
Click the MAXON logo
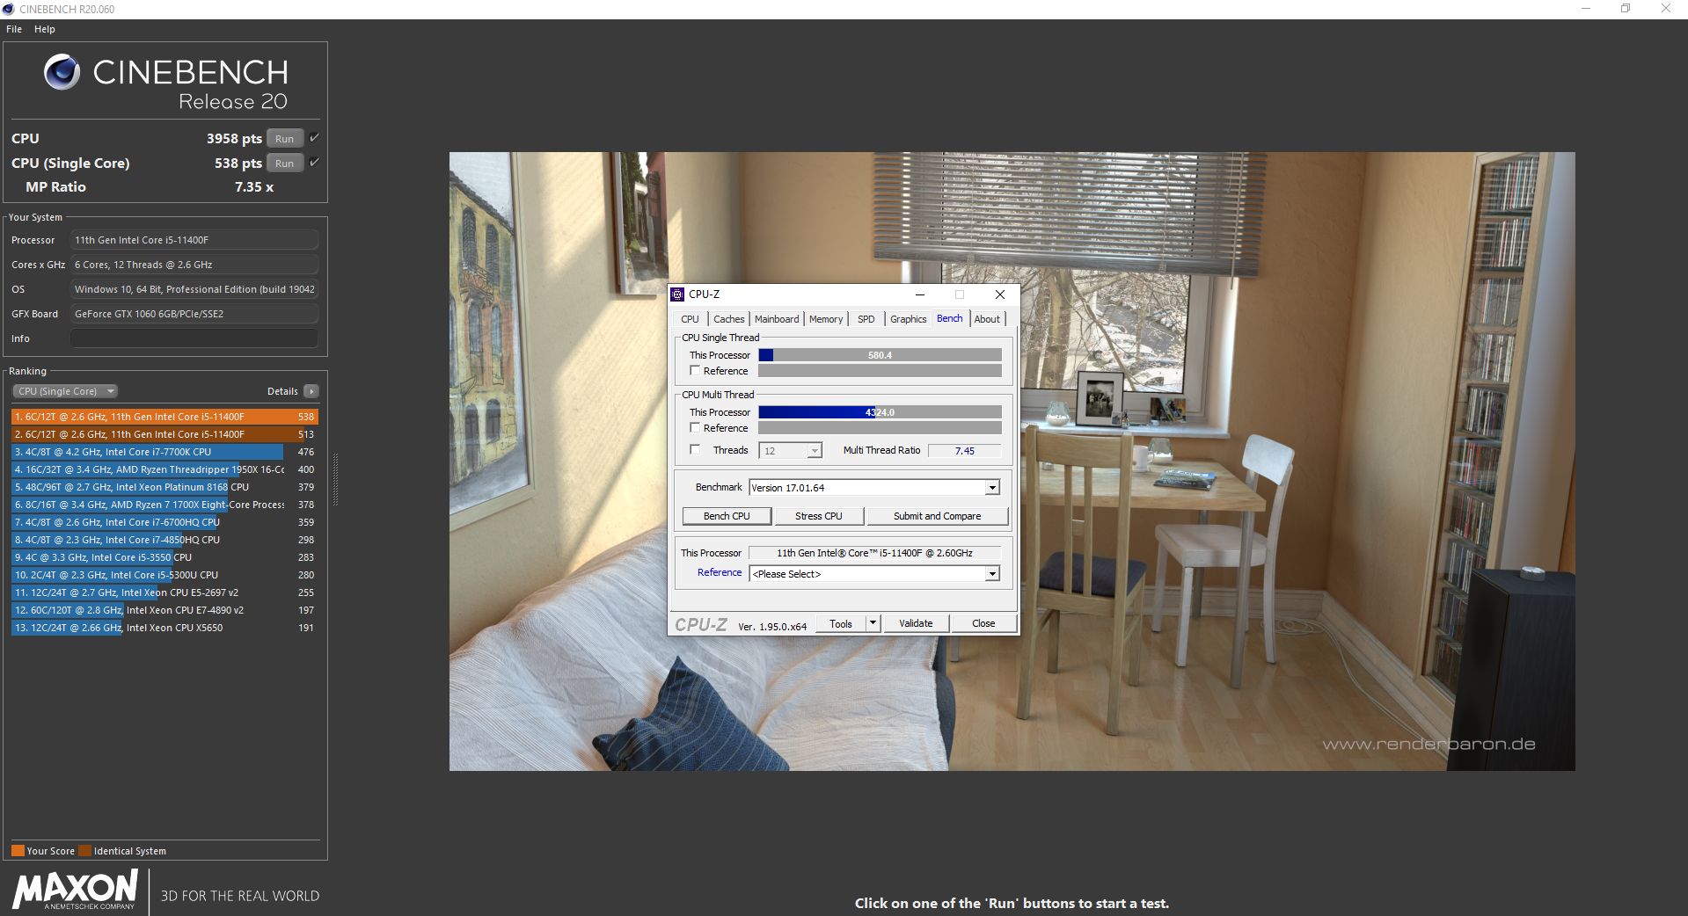[75, 889]
